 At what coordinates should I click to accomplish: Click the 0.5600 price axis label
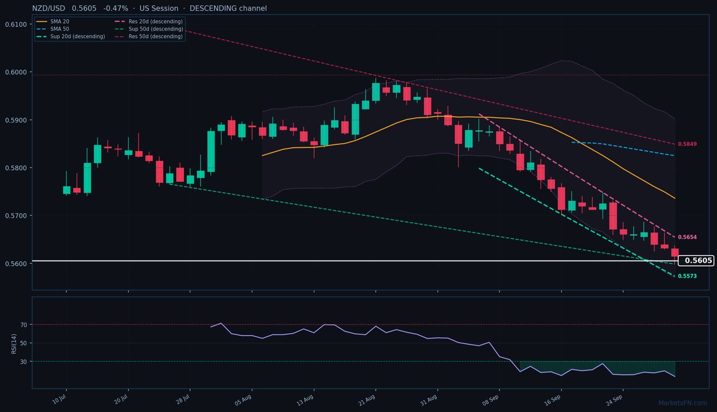(x=16, y=263)
